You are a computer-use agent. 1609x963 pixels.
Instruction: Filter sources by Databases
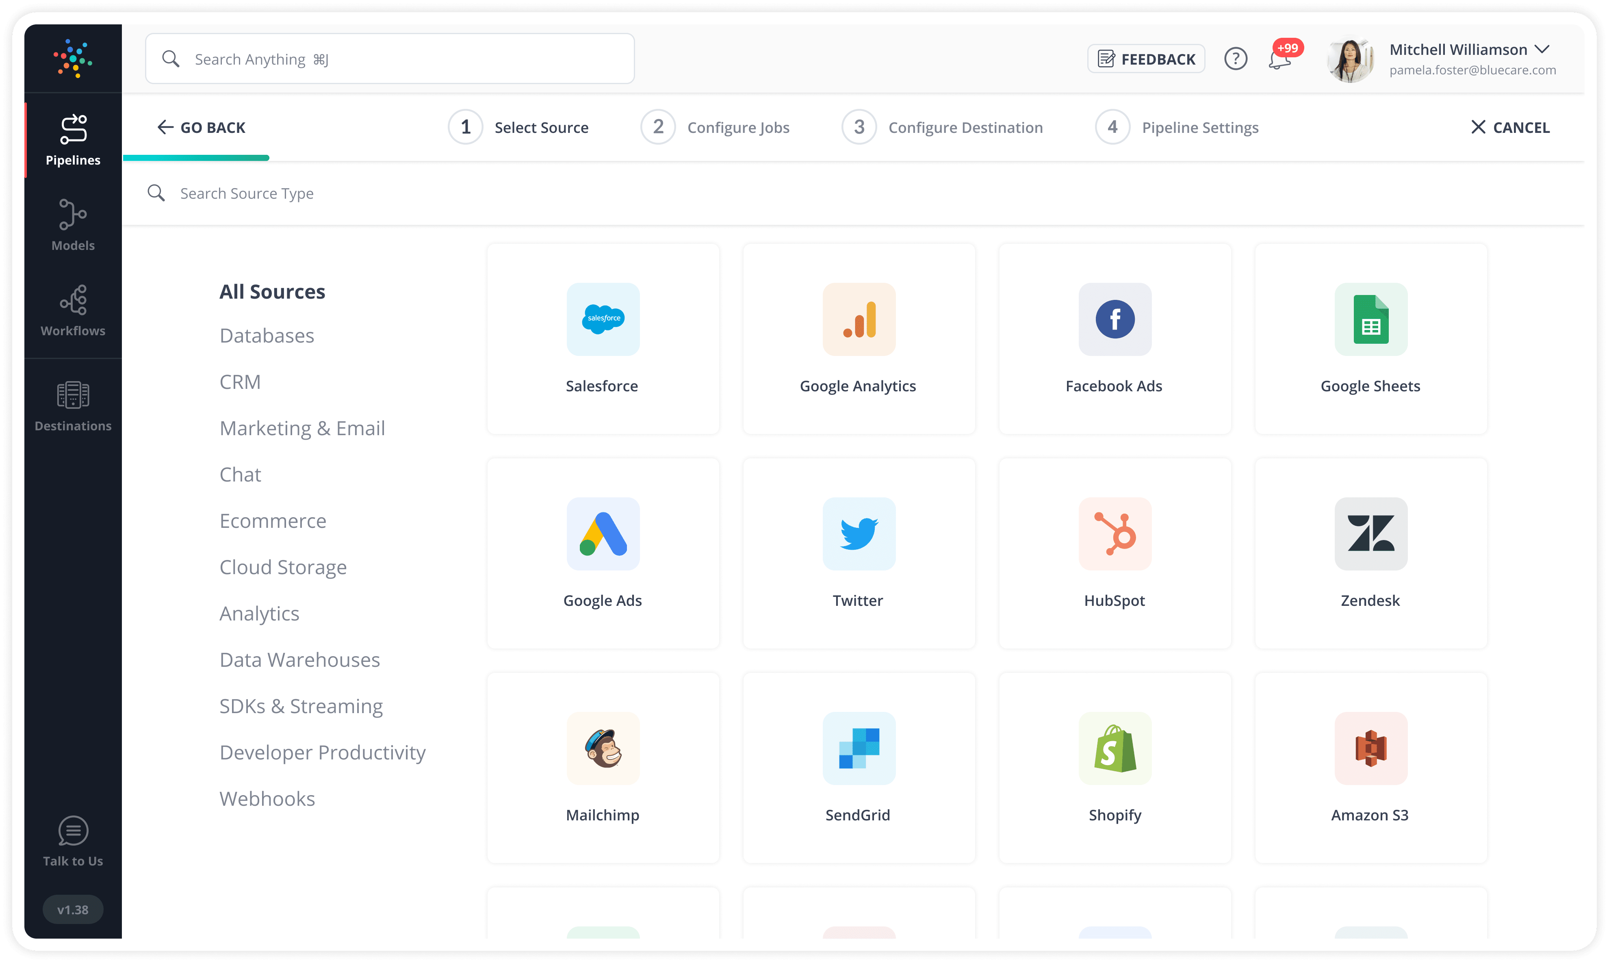[267, 336]
